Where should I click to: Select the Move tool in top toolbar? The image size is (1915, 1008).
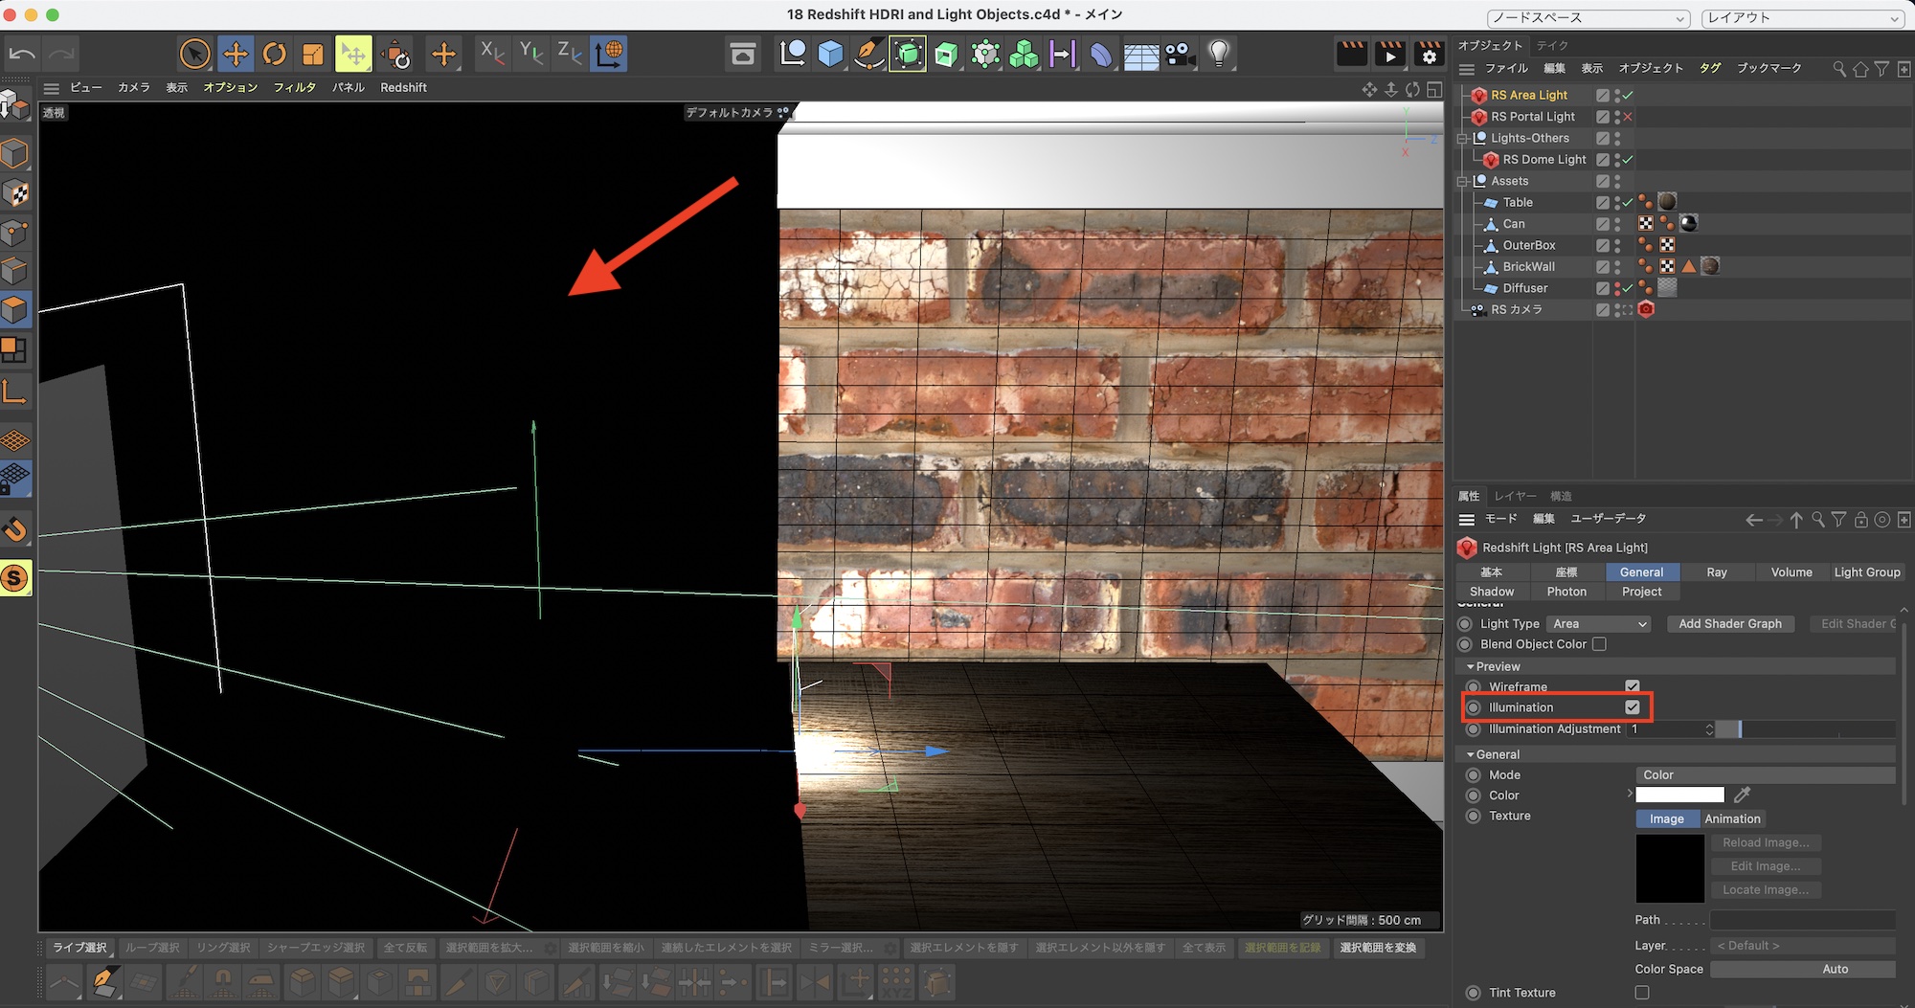click(235, 54)
